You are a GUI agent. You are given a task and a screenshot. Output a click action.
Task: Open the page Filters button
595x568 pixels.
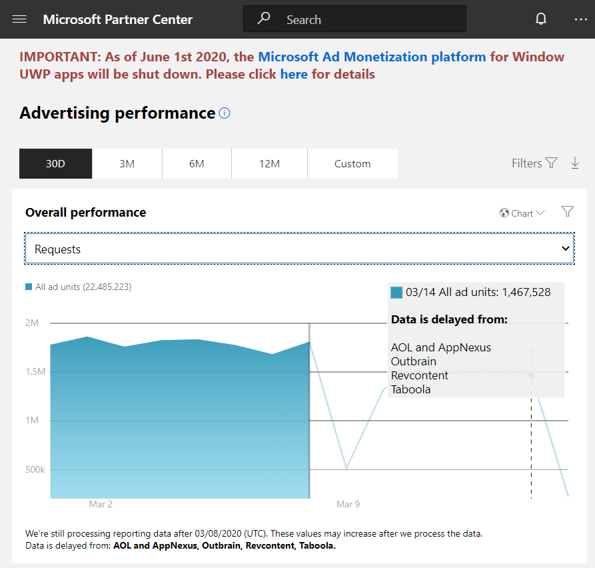point(534,163)
